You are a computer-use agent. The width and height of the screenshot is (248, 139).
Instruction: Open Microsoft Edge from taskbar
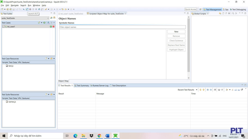point(75,136)
